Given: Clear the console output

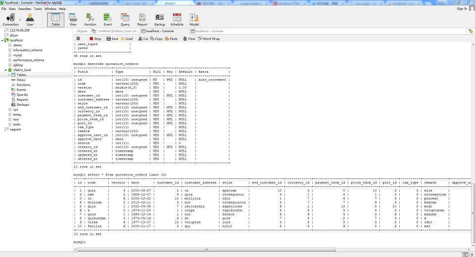Looking at the screenshot, I should [190, 39].
